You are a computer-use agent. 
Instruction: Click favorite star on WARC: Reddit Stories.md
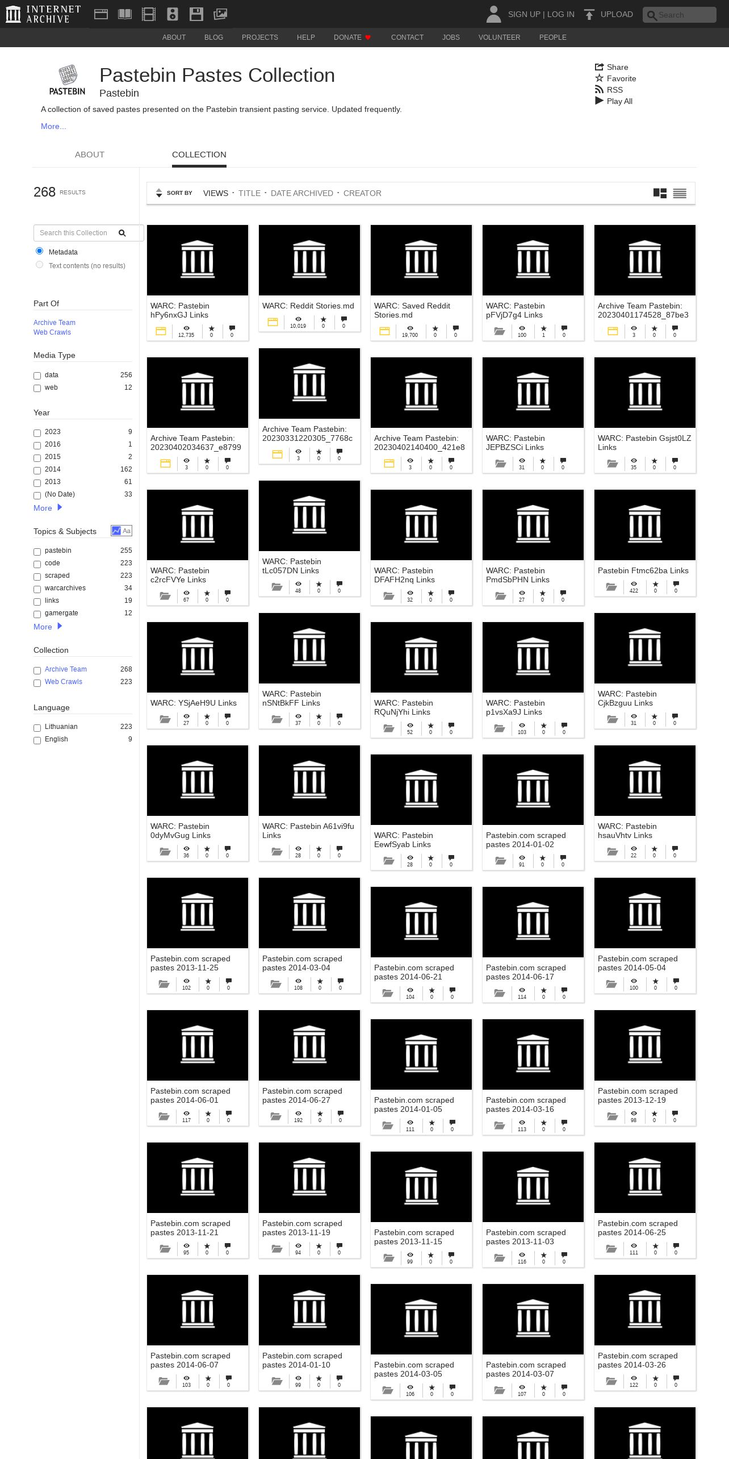[x=323, y=320]
